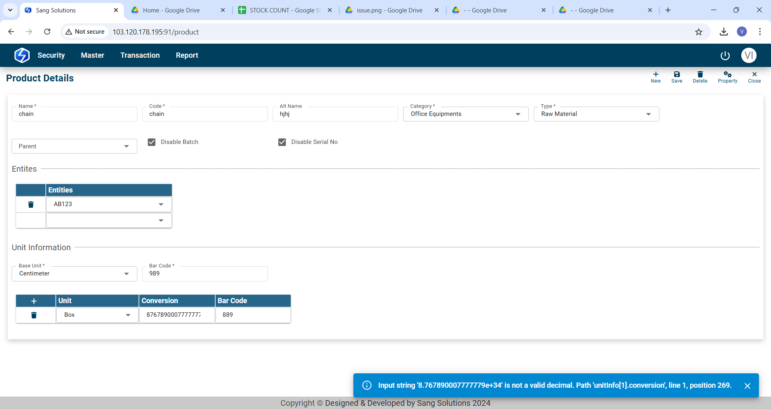The image size is (771, 409).
Task: Uncheck the Disable Batch checkbox
Action: tap(152, 142)
